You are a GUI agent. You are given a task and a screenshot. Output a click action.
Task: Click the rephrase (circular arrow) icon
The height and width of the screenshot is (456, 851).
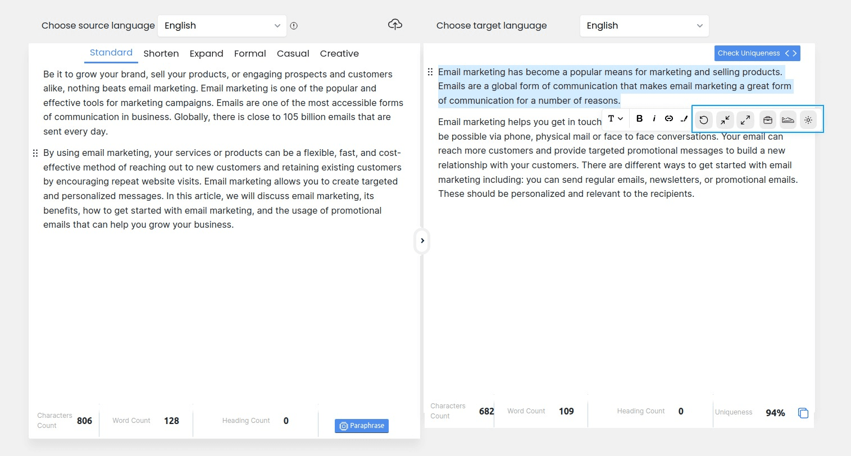(x=703, y=120)
